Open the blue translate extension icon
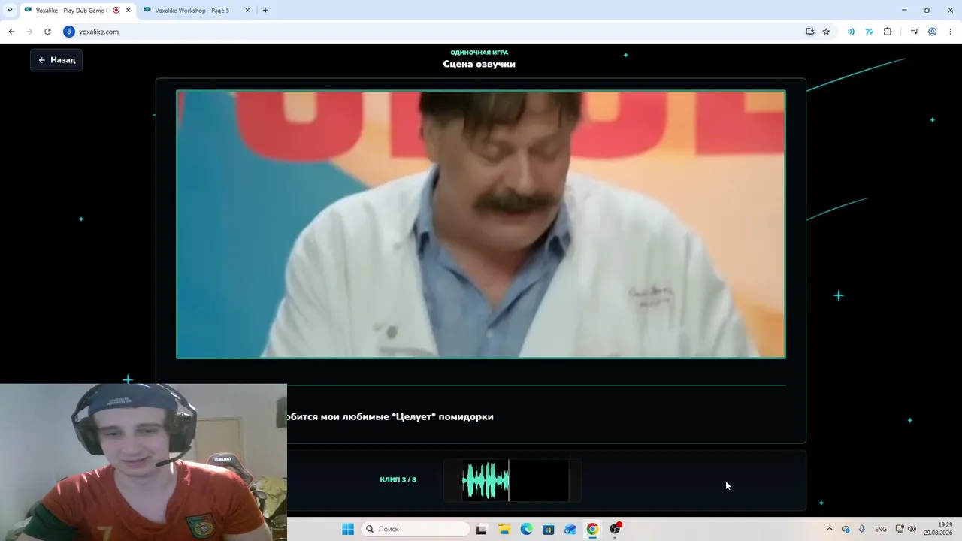Viewport: 962px width, 541px height. [869, 32]
